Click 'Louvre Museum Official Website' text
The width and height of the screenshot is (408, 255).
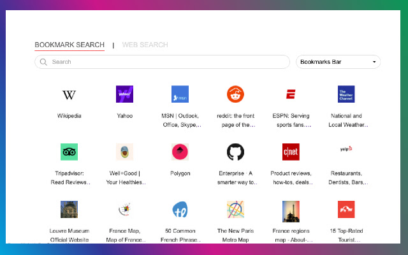click(69, 235)
